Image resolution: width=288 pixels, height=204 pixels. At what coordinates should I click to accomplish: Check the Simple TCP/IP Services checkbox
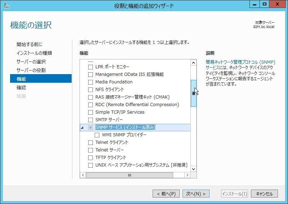91,112
